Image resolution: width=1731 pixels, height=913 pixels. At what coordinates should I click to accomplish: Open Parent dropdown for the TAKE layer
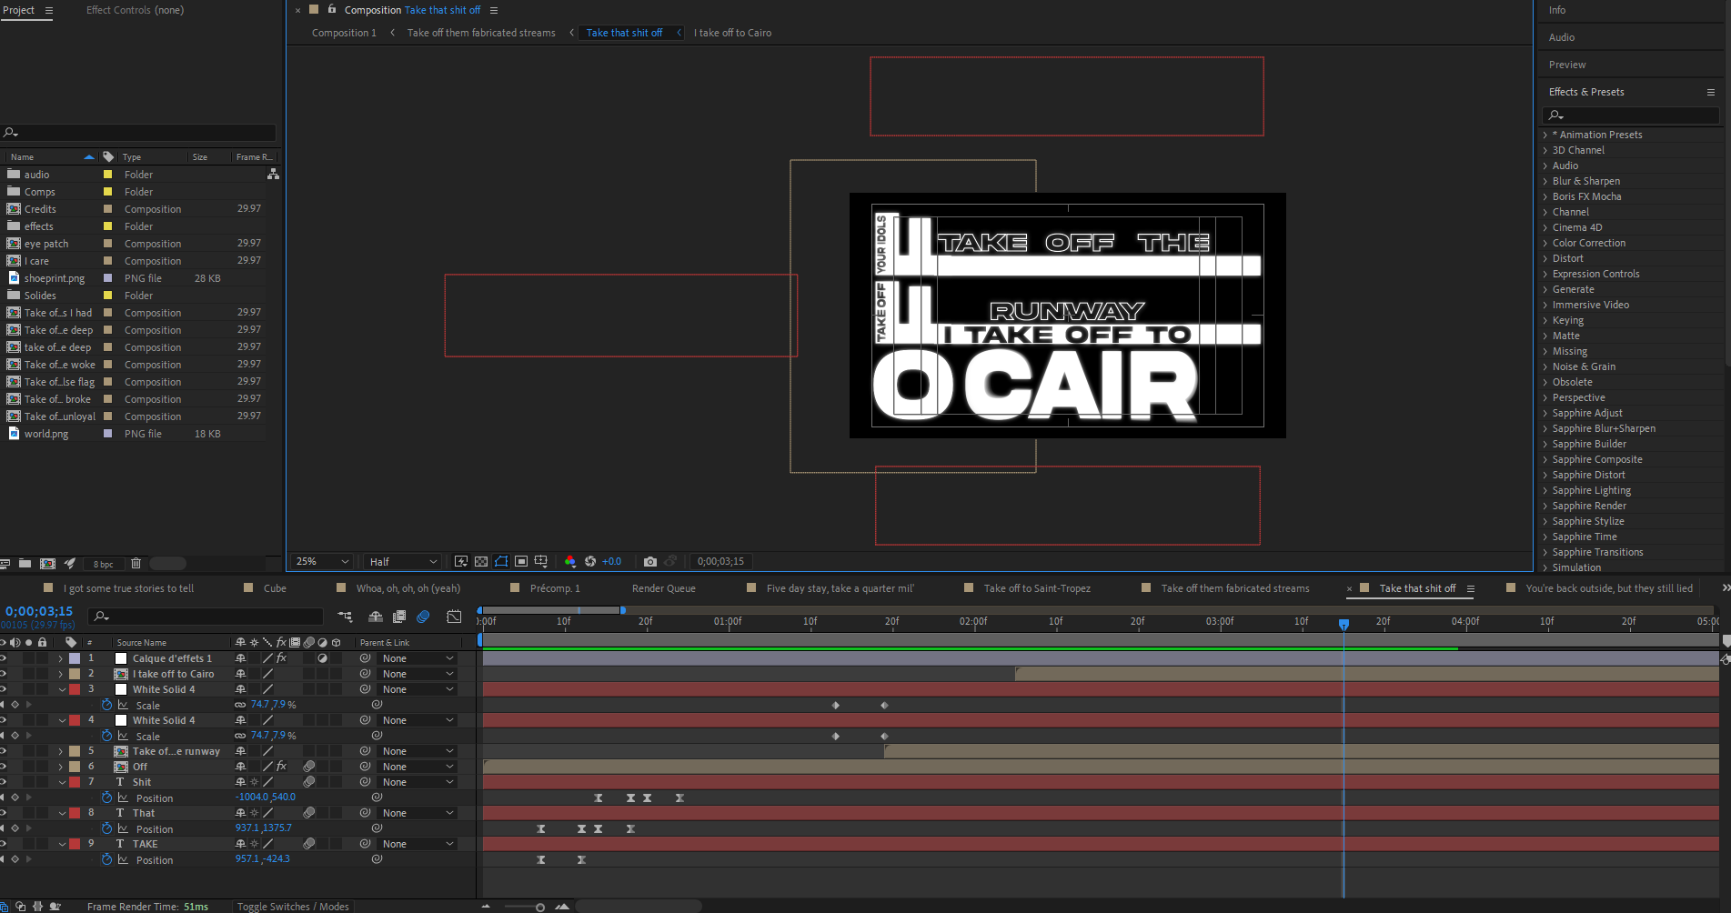pos(417,844)
